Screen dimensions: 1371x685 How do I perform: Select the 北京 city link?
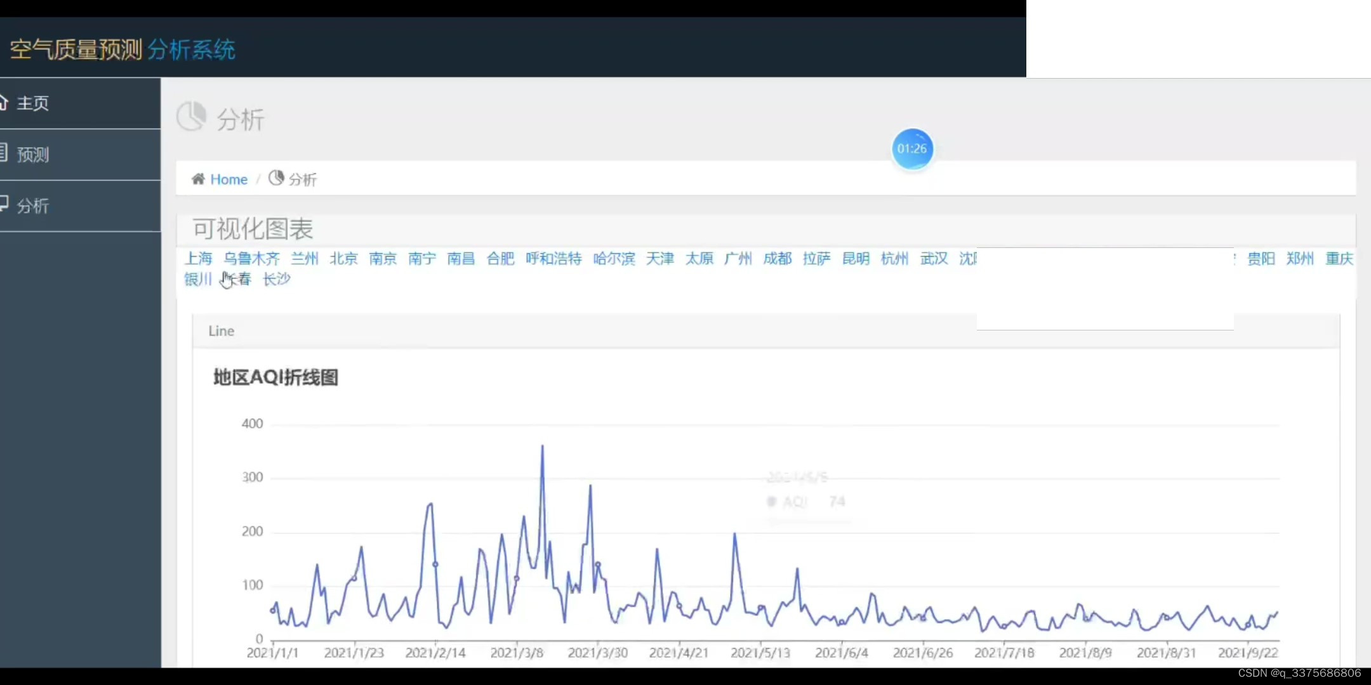pos(343,258)
